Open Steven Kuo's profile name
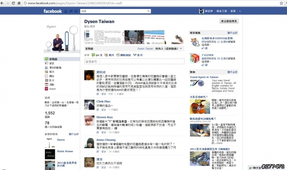 [104, 117]
